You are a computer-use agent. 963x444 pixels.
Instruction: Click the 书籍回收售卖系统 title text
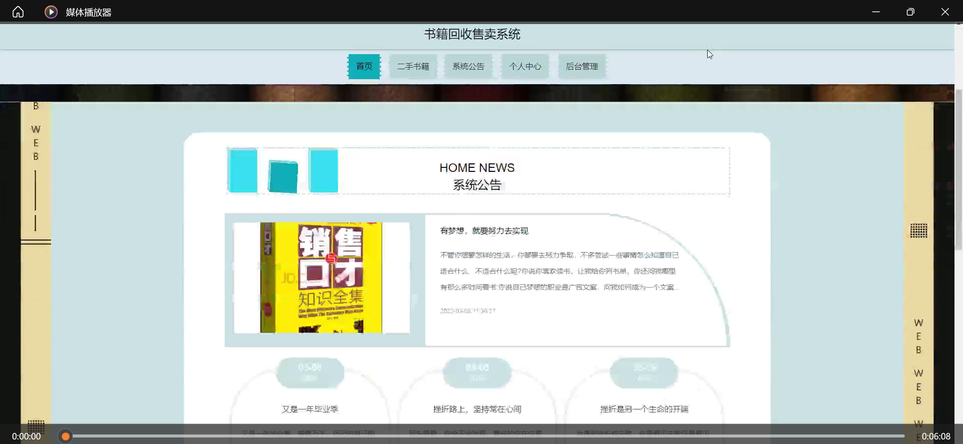[x=472, y=34]
